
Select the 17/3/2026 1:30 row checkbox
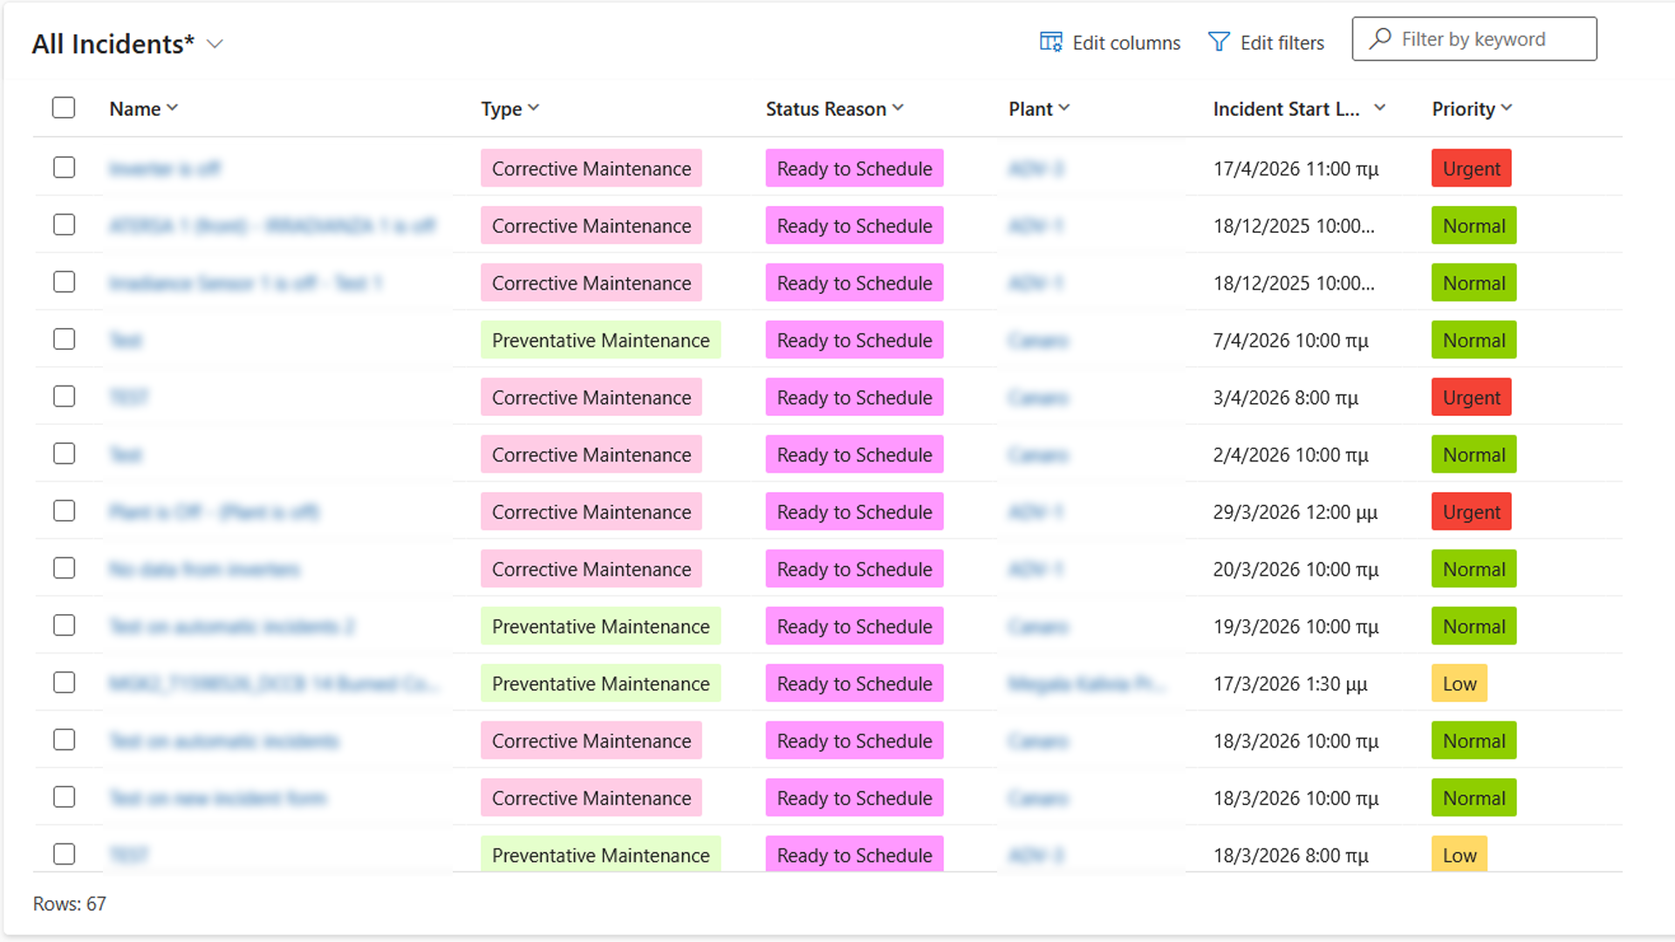[64, 683]
